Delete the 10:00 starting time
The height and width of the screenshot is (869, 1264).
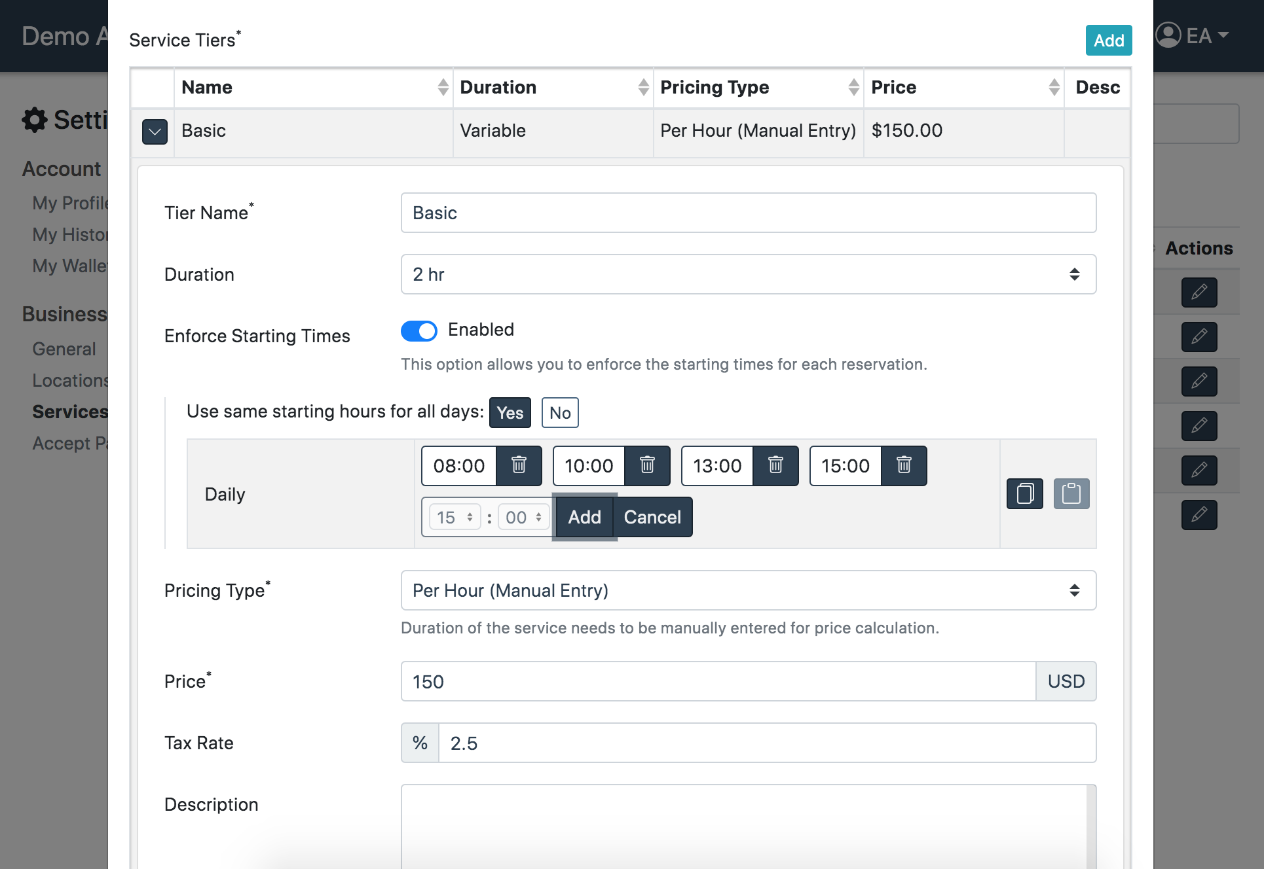coord(647,465)
